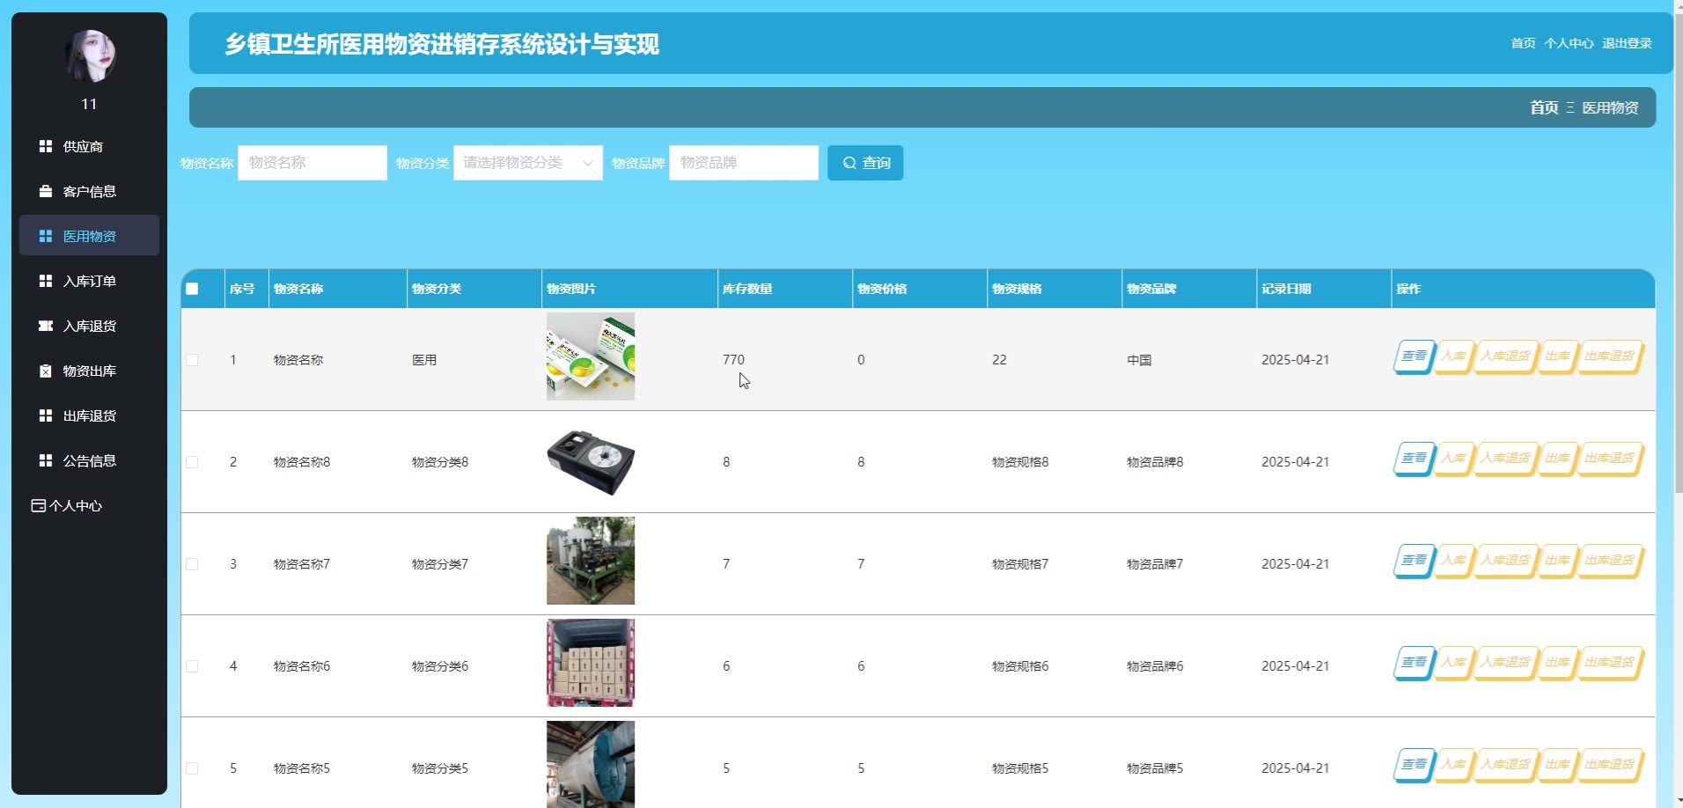Click the 个人中心 icon in sidebar
Screen dimensions: 1683x808
click(38, 505)
